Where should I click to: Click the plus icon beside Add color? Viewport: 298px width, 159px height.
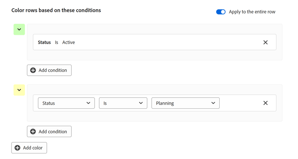pos(17,148)
